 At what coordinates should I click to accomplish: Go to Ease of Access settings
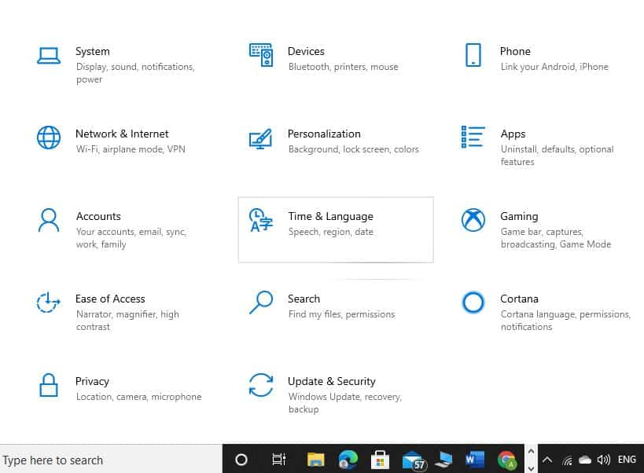(x=110, y=299)
